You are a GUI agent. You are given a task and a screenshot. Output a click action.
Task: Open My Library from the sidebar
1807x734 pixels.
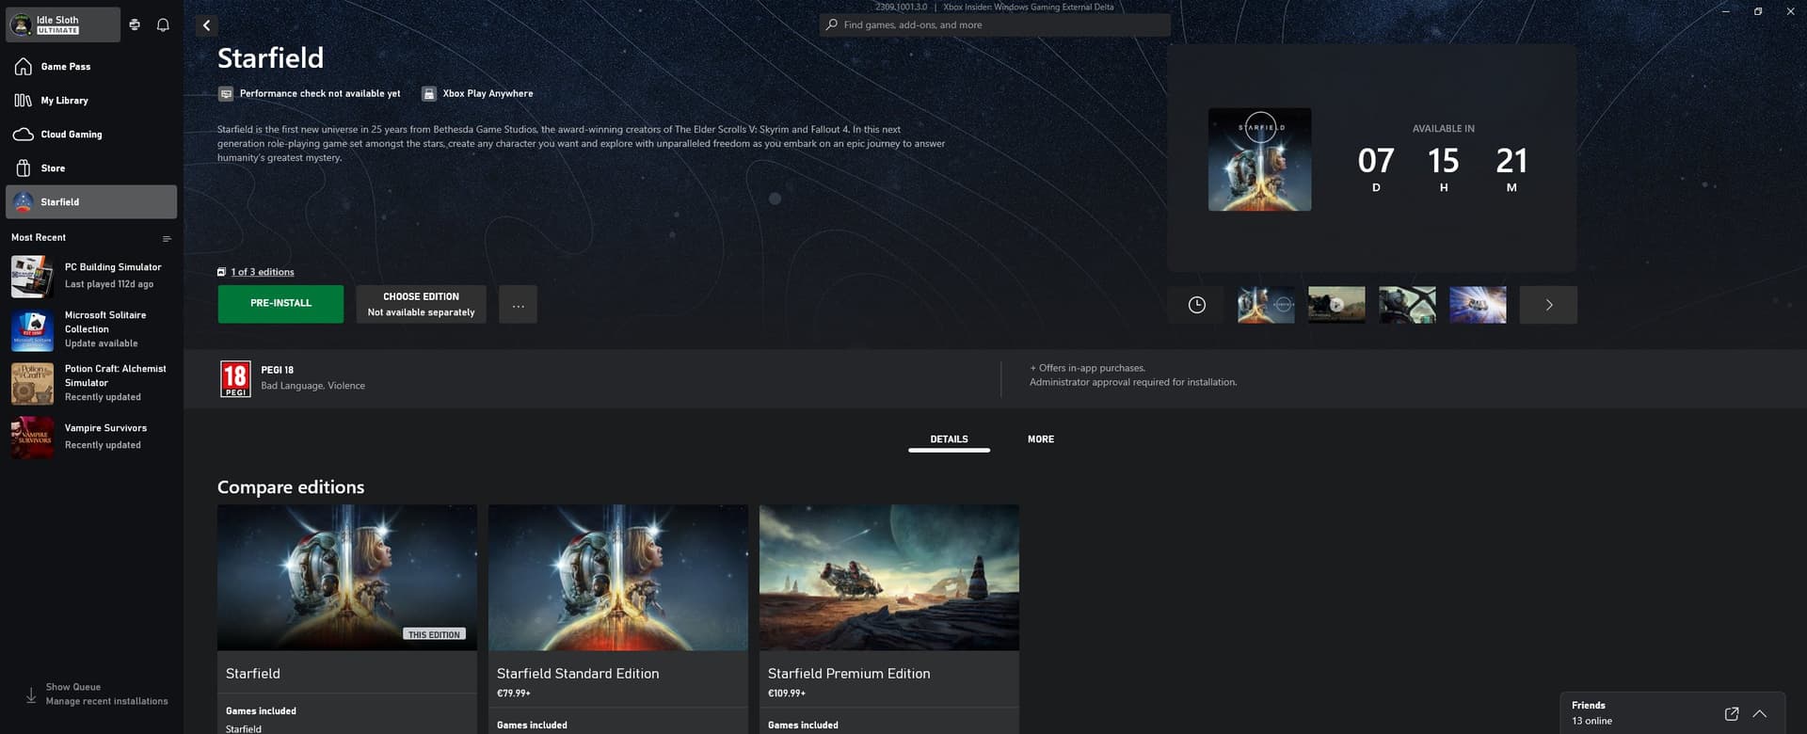point(64,101)
